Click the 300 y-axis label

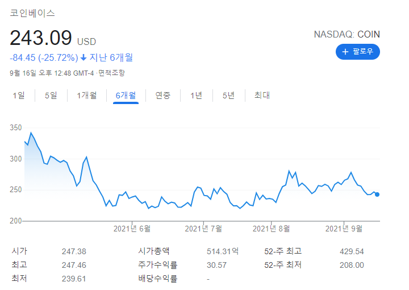point(16,159)
